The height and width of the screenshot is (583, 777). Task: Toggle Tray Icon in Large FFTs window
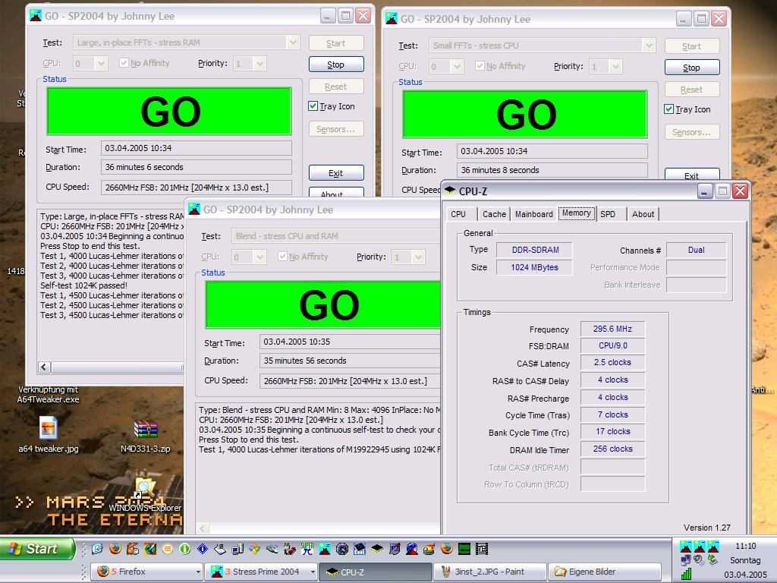point(313,106)
